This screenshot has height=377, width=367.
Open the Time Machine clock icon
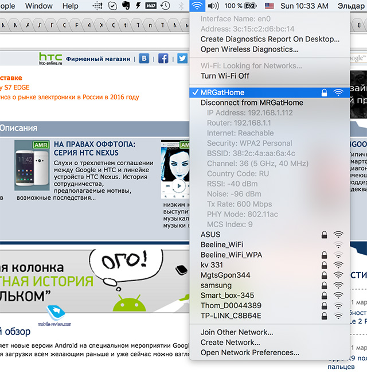(165, 6)
